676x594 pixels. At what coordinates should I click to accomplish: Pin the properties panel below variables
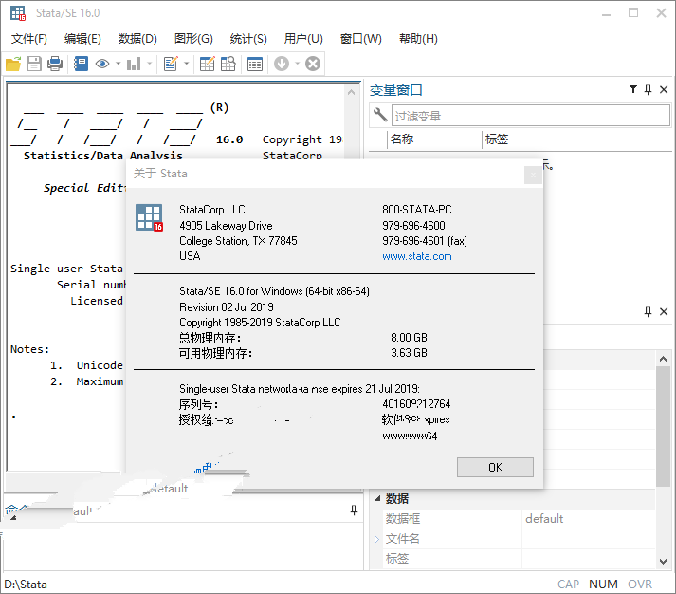coord(648,311)
